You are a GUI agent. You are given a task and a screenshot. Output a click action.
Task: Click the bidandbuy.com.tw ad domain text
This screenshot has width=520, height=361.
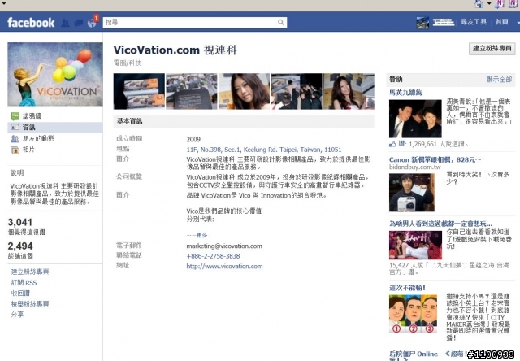[415, 167]
